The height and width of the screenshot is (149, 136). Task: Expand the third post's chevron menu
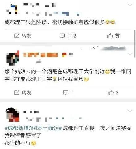coord(130,111)
